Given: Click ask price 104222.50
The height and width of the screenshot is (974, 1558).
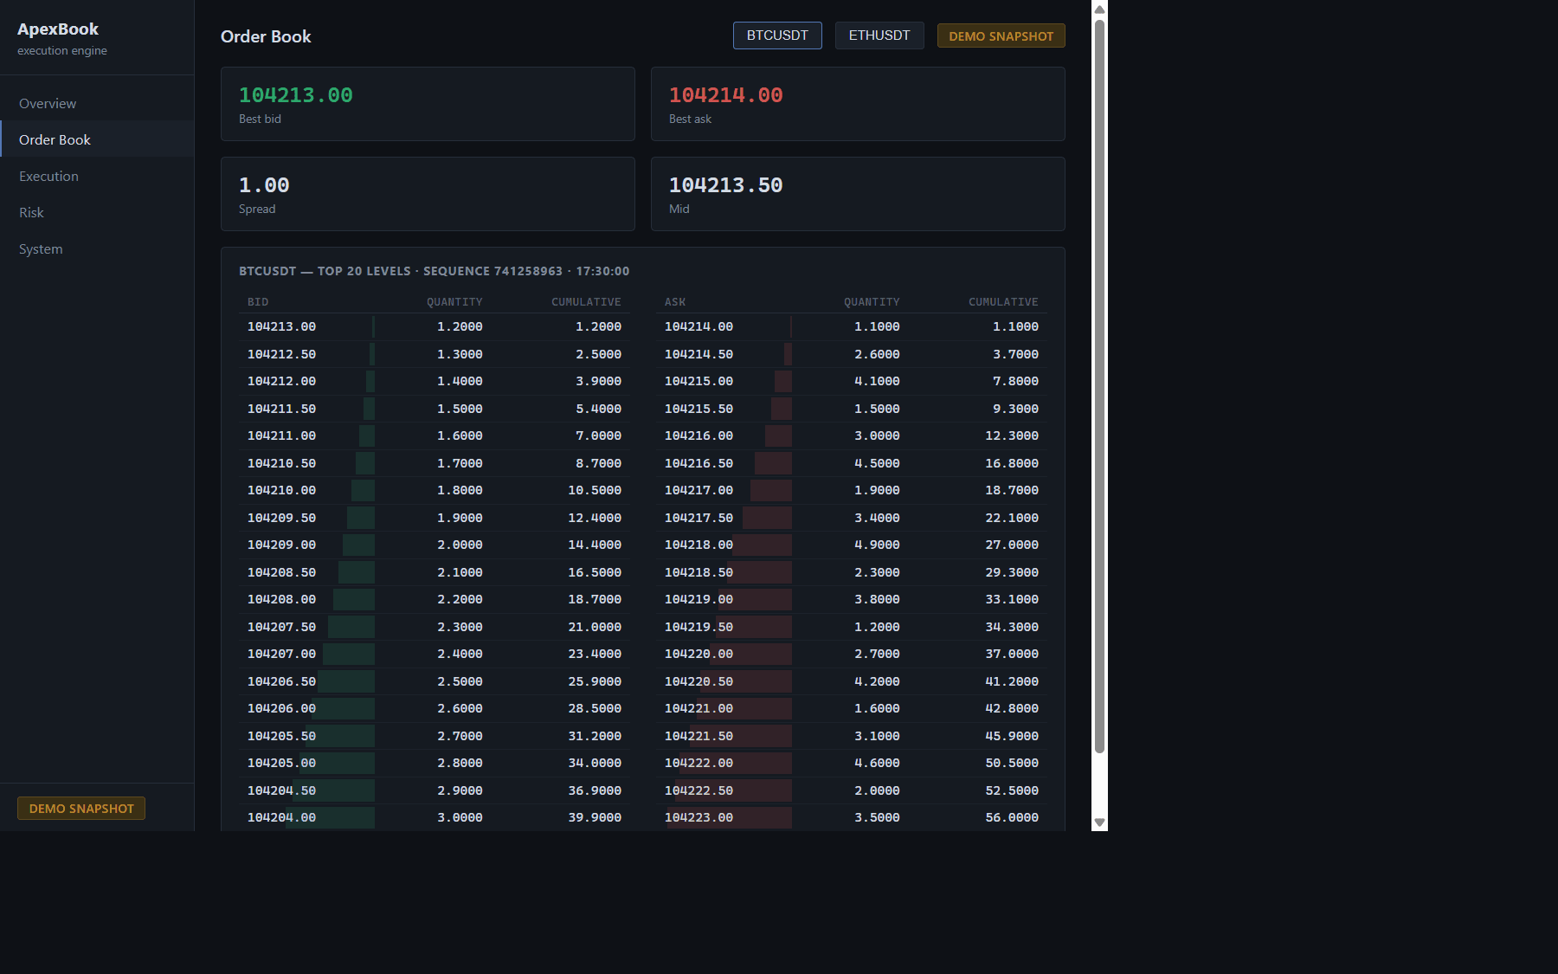Looking at the screenshot, I should coord(699,790).
